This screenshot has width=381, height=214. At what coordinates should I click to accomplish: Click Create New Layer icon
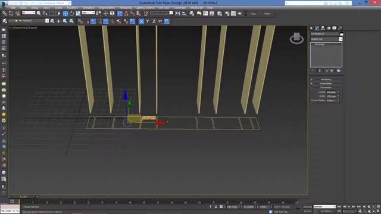pos(52,21)
